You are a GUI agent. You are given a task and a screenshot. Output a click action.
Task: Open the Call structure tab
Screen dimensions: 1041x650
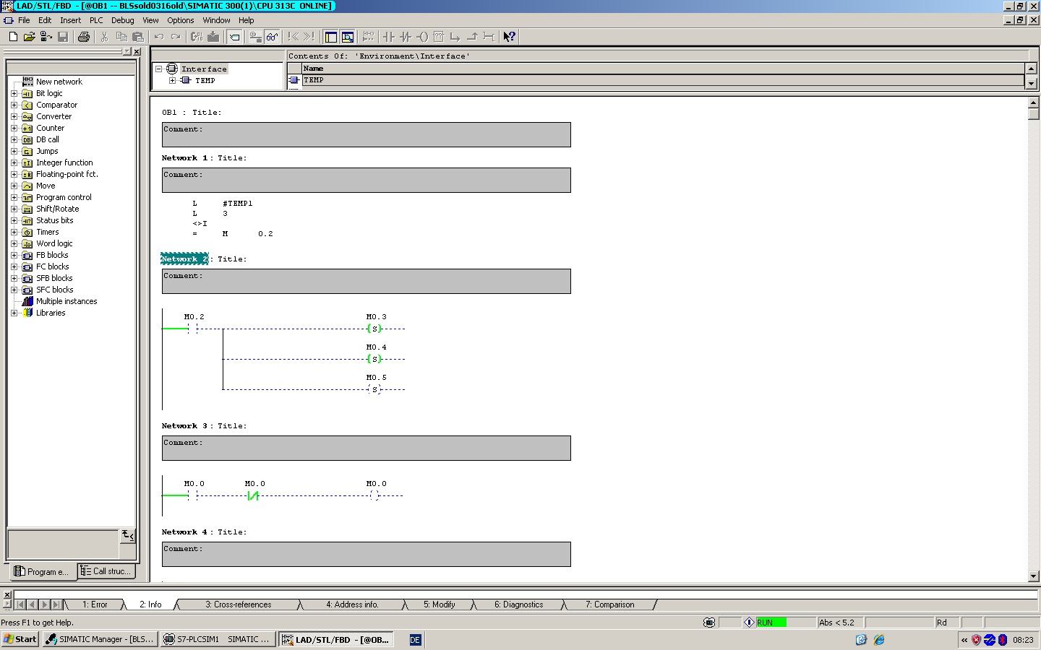pyautogui.click(x=106, y=571)
